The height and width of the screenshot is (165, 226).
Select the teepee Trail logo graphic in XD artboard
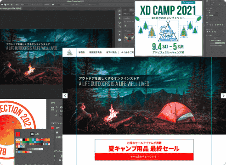pos(168,31)
